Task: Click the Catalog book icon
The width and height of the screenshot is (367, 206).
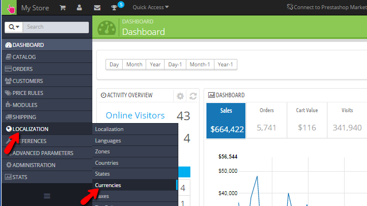Action: [x=9, y=57]
